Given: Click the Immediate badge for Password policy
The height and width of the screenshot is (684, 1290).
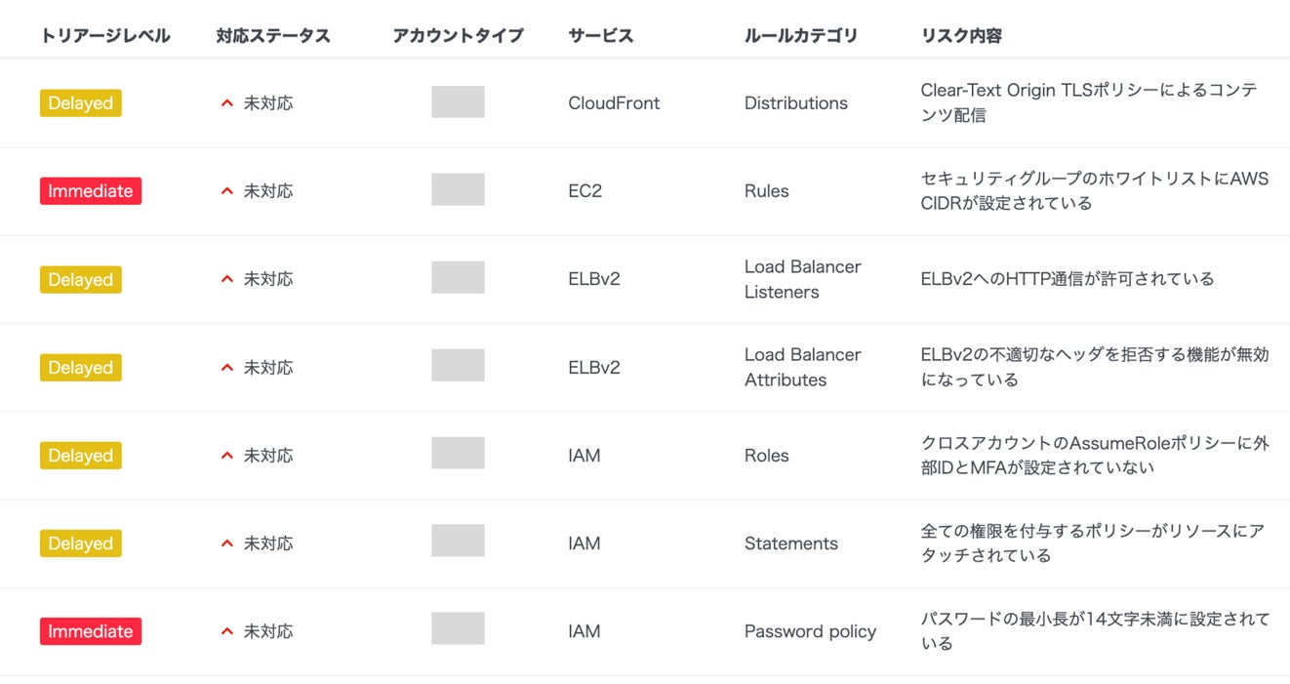Looking at the screenshot, I should point(91,631).
